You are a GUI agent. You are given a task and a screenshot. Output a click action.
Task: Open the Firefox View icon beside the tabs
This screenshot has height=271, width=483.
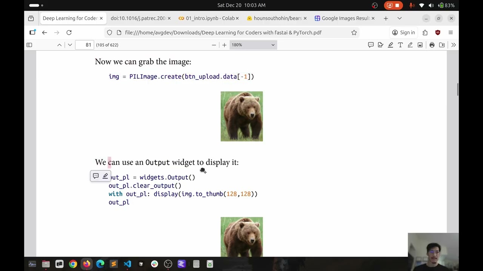[x=31, y=18]
